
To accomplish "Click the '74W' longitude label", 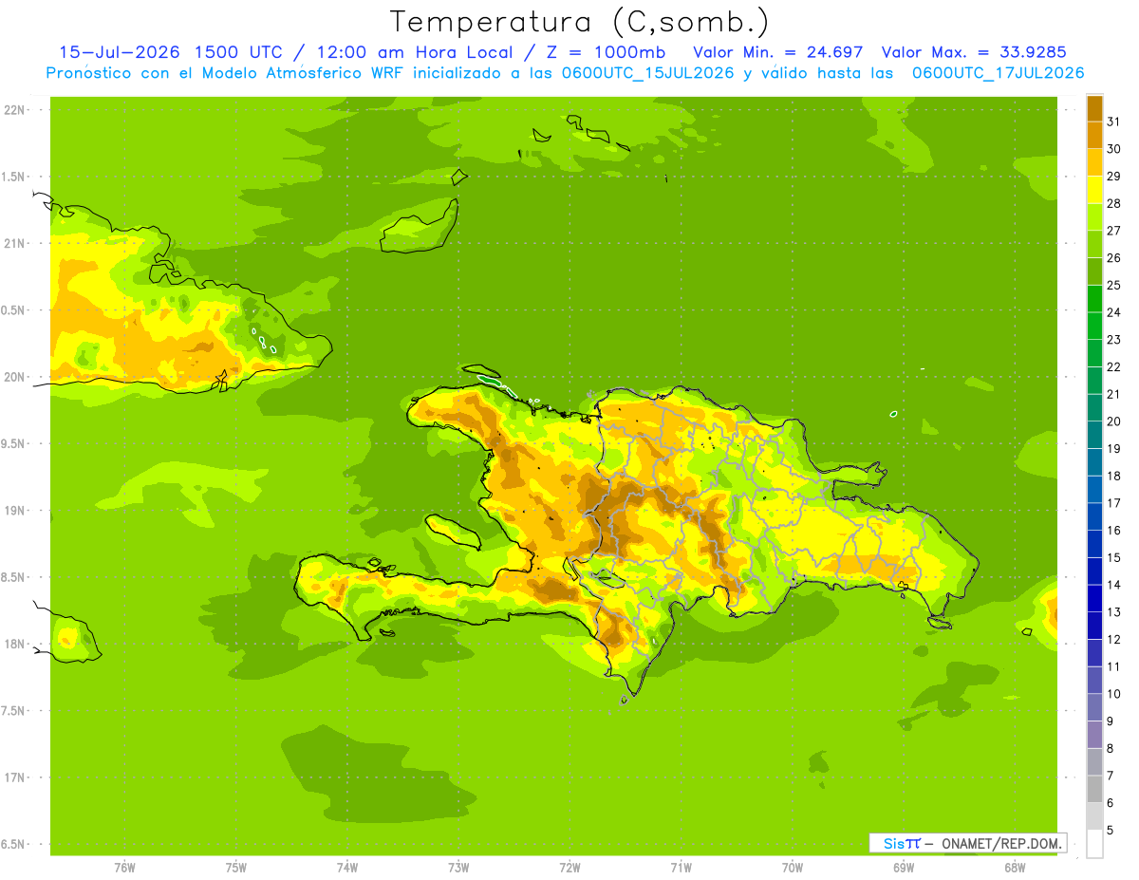I will coord(347,867).
